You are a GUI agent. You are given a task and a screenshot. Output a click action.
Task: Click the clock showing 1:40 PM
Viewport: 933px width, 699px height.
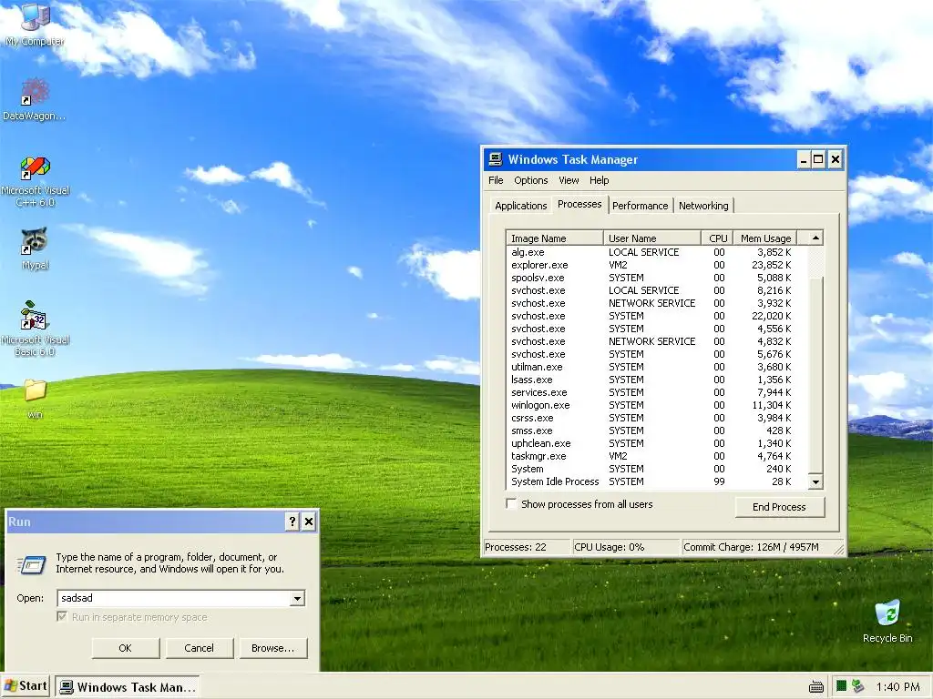tap(897, 686)
